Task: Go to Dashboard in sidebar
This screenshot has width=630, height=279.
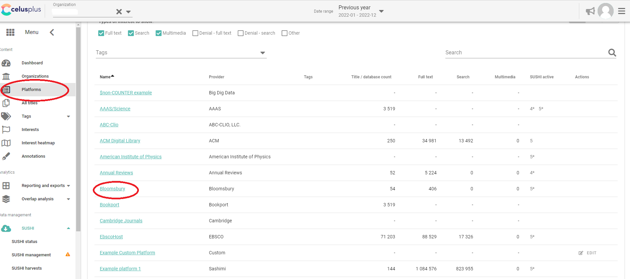Action: pyautogui.click(x=32, y=63)
